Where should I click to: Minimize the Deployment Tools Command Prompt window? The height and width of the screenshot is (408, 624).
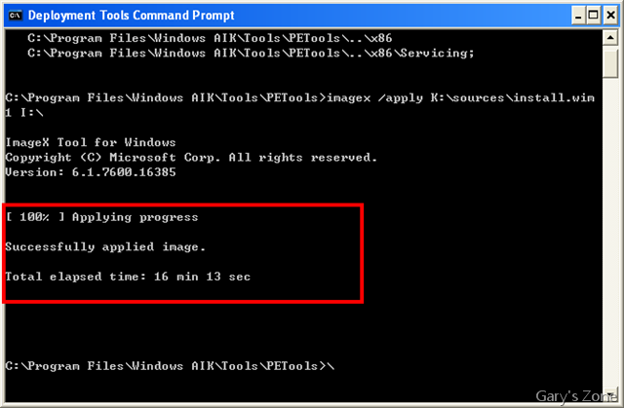click(578, 16)
